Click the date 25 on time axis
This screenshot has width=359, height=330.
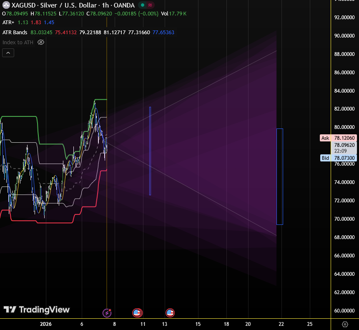click(309, 324)
